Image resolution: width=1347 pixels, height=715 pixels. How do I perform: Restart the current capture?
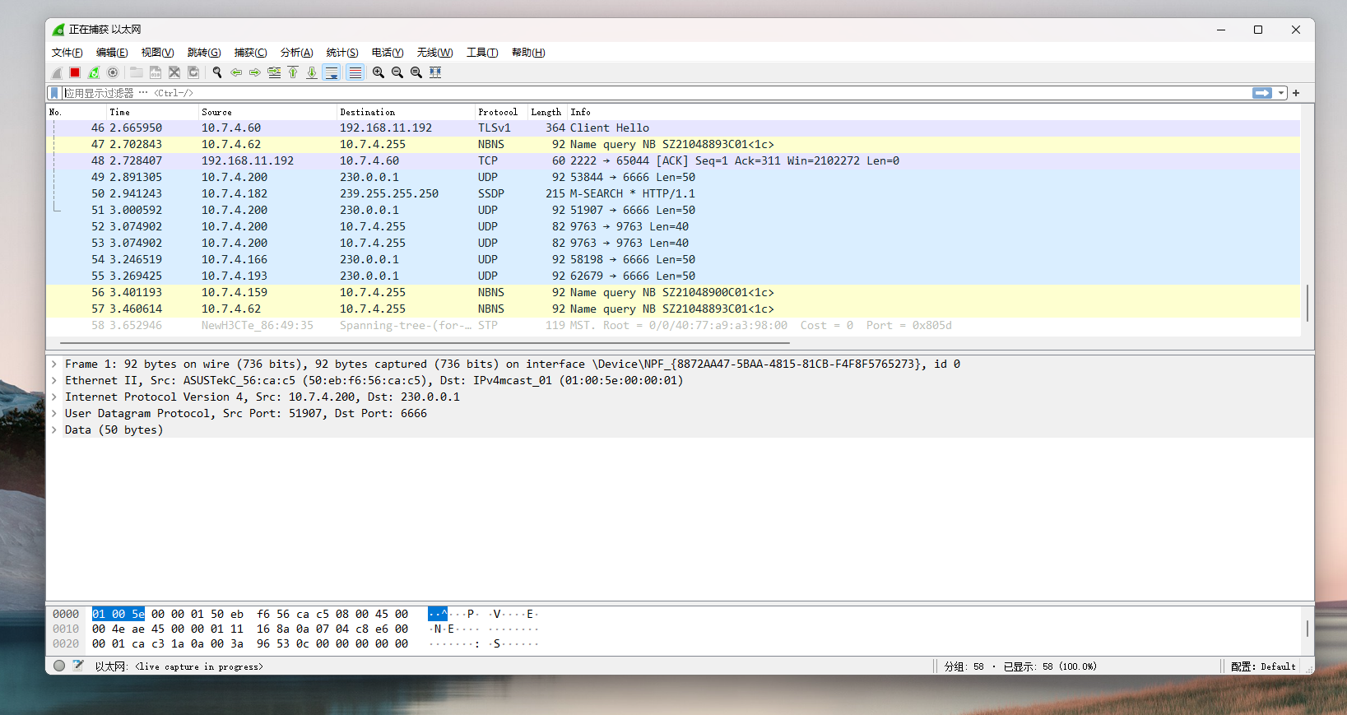tap(94, 72)
